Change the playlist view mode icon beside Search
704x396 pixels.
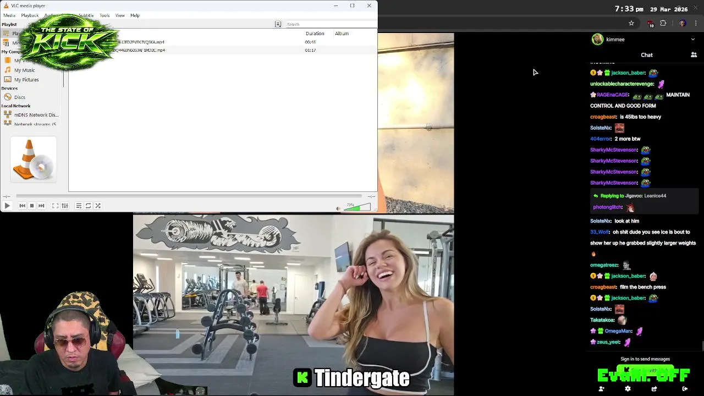click(x=278, y=24)
